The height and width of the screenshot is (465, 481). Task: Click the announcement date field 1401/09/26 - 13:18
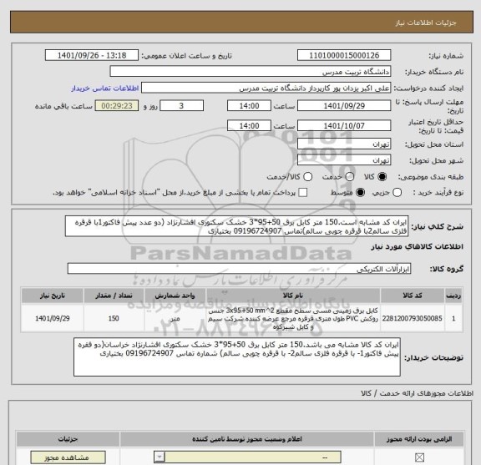92,56
